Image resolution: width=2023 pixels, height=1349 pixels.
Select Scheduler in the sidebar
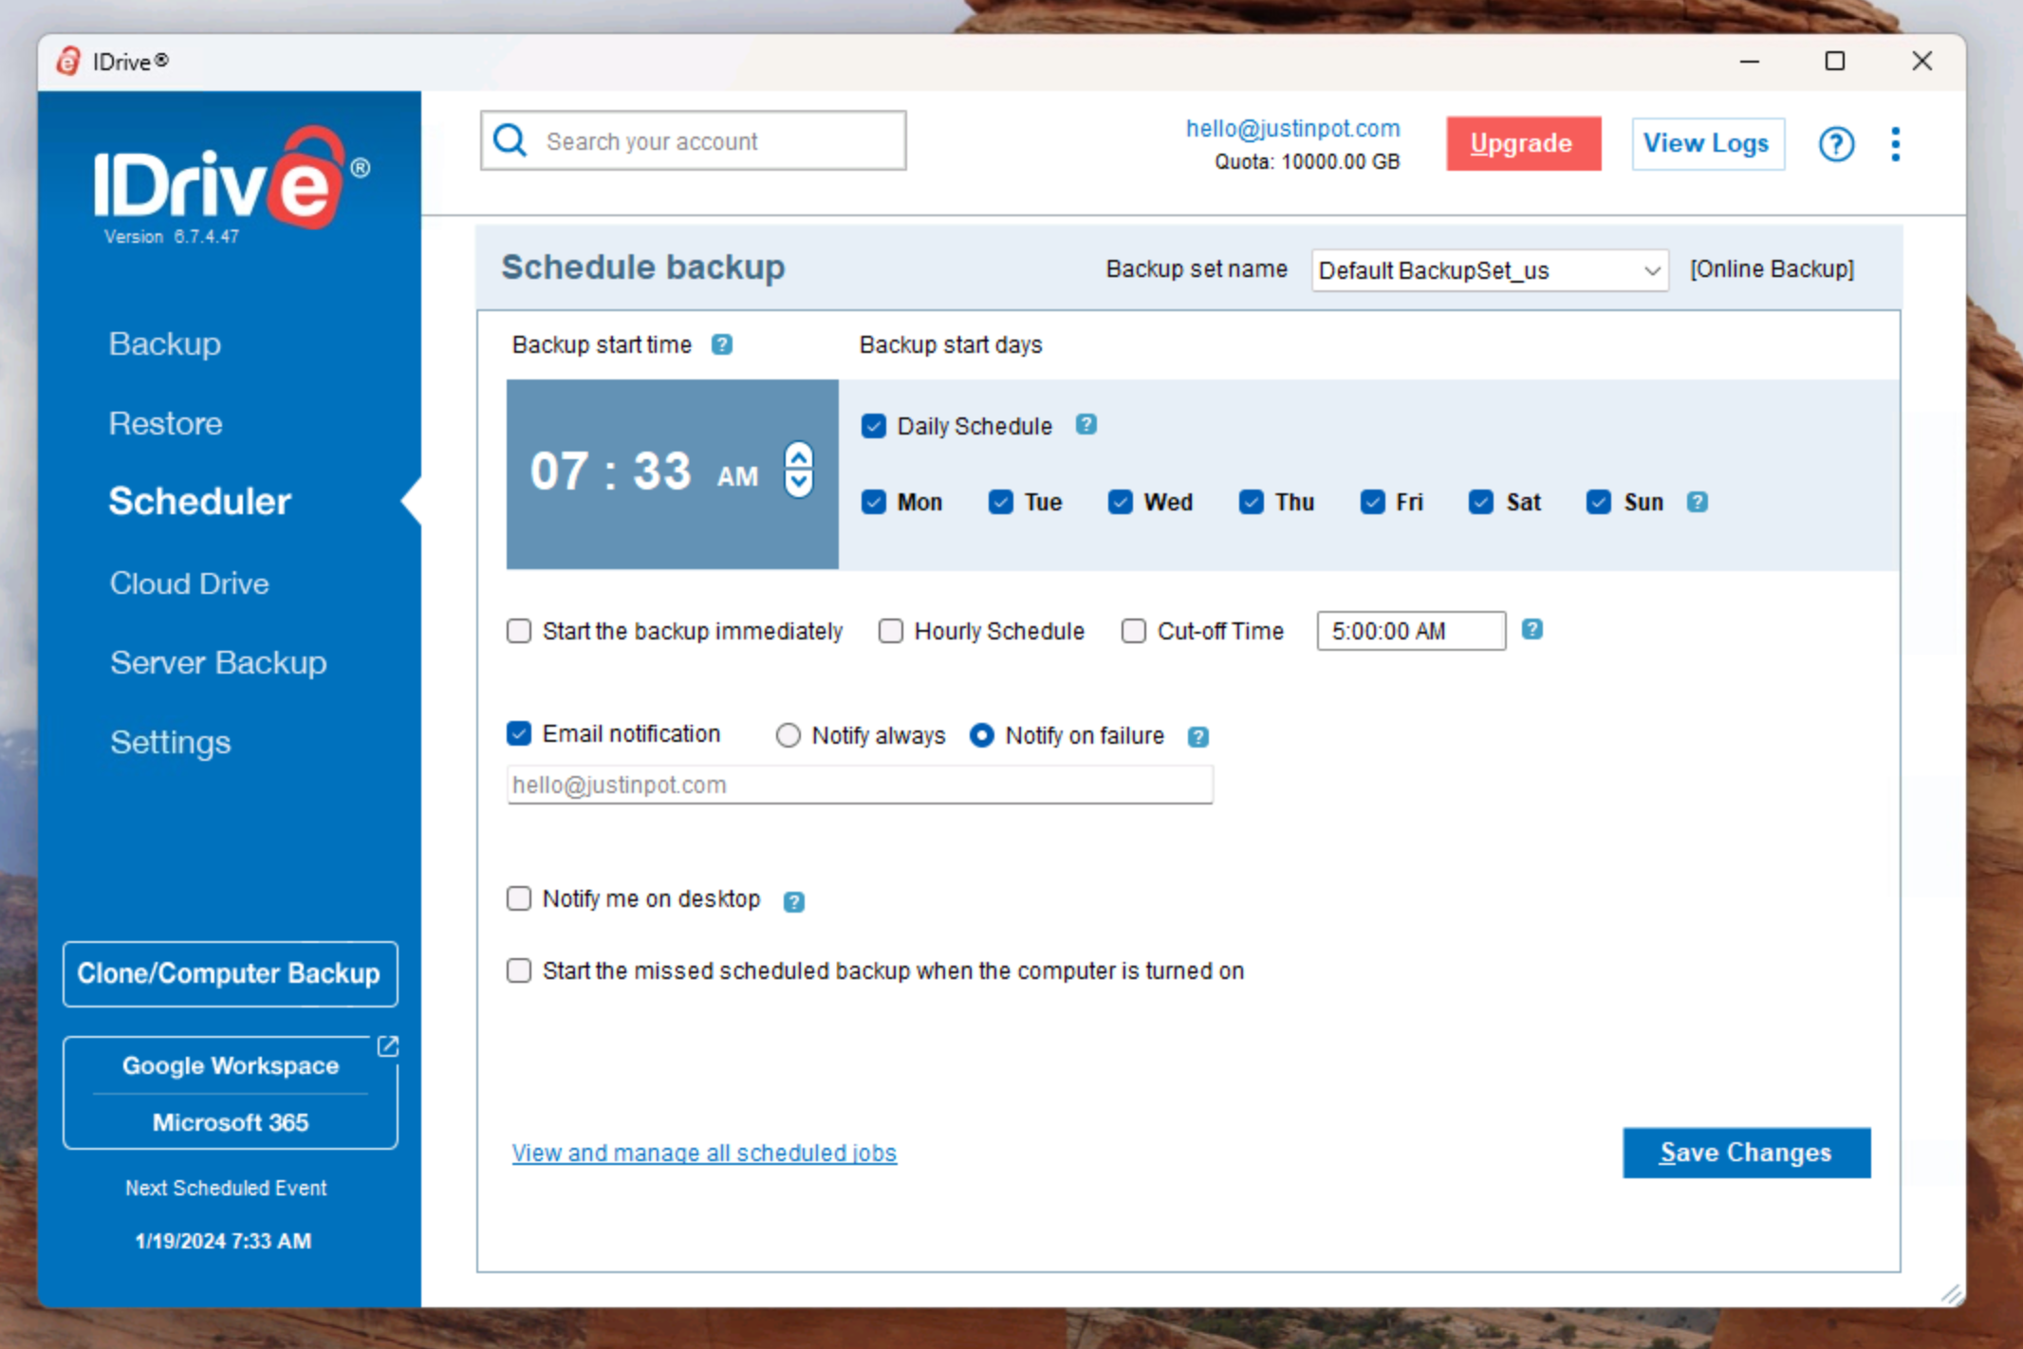[200, 501]
